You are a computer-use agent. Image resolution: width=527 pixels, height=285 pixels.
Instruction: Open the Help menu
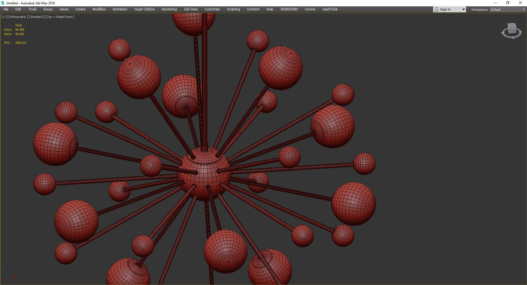click(270, 9)
